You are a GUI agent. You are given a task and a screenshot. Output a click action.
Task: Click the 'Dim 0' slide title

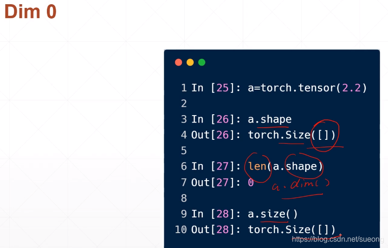(x=31, y=12)
